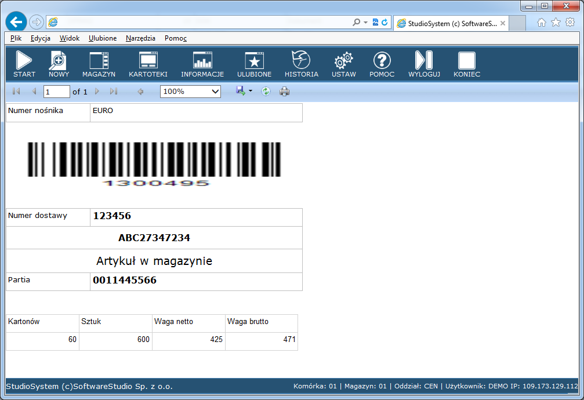This screenshot has height=400, width=584.
Task: Click the EURO carrier value
Action: 103,111
